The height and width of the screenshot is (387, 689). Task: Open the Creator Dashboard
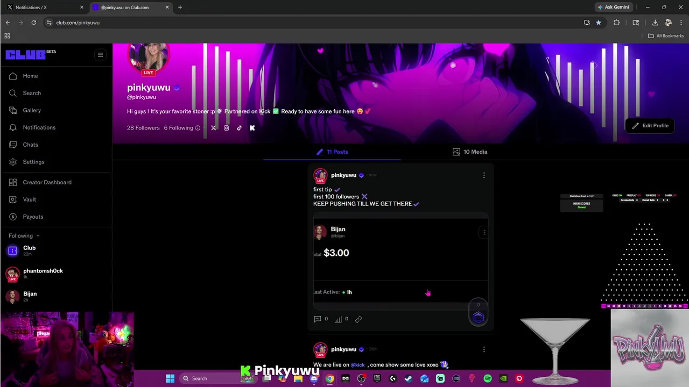click(x=40, y=182)
